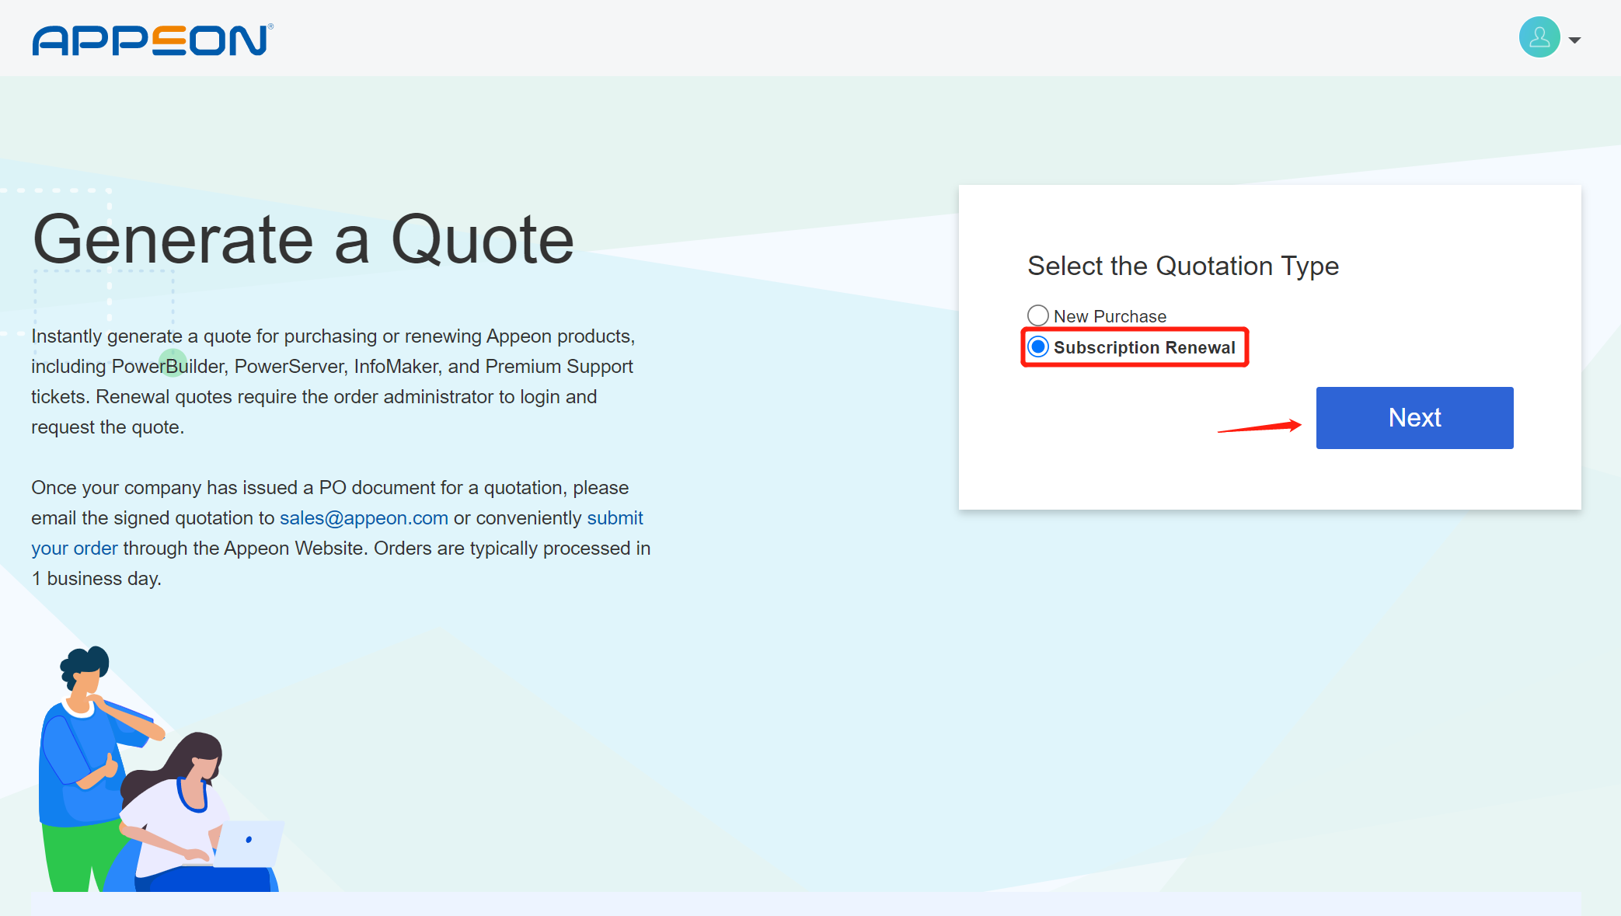Click the Select the Quotation Type heading
The height and width of the screenshot is (916, 1621).
pyautogui.click(x=1183, y=266)
